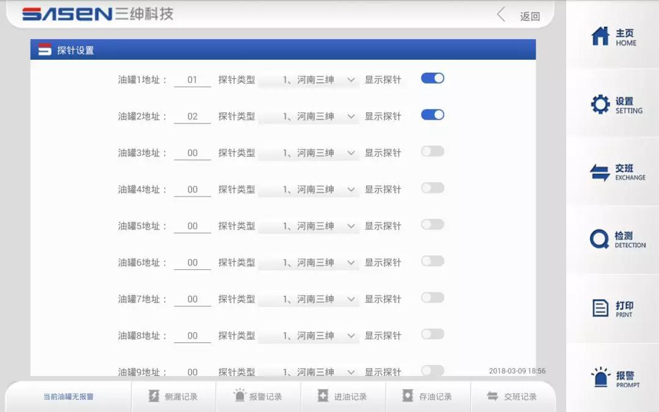Edit 油罐8地址 address field
Screen dimensions: 659x412
tap(192, 336)
